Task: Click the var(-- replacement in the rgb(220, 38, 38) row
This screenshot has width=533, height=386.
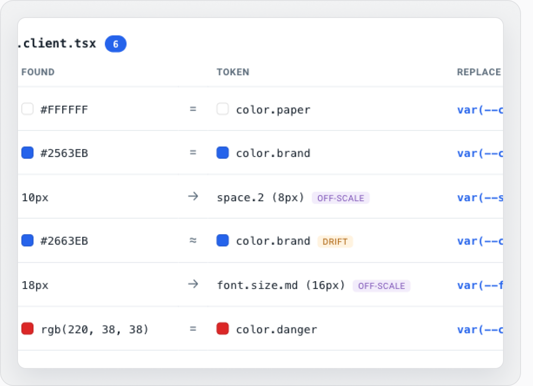Action: click(480, 330)
